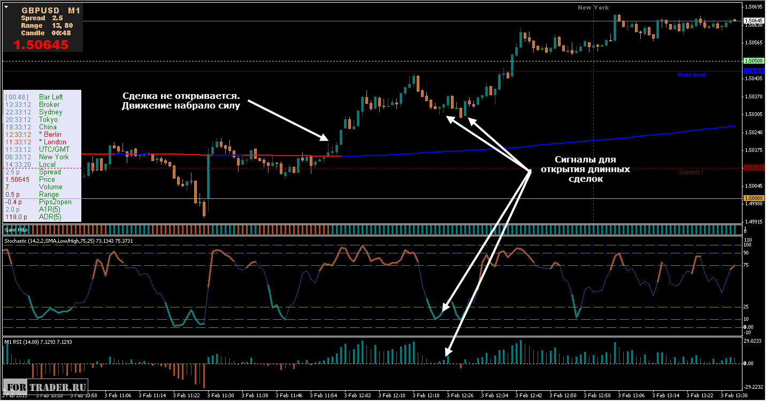Click the red Support 1 line label
This screenshot has height=401, width=766.
[692, 172]
